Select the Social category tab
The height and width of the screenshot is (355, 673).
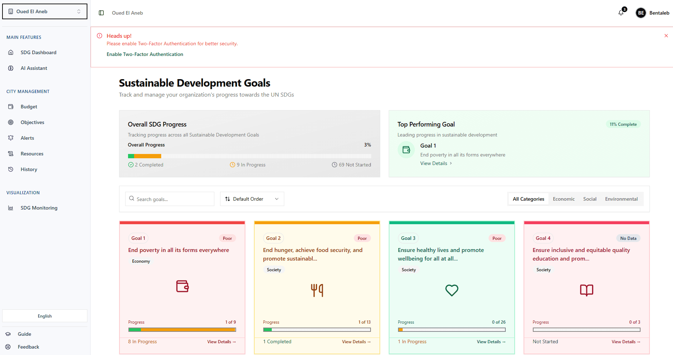[590, 199]
